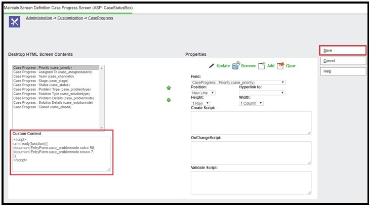Select Assigned To (case_assigneduserid) list row

coord(56,72)
